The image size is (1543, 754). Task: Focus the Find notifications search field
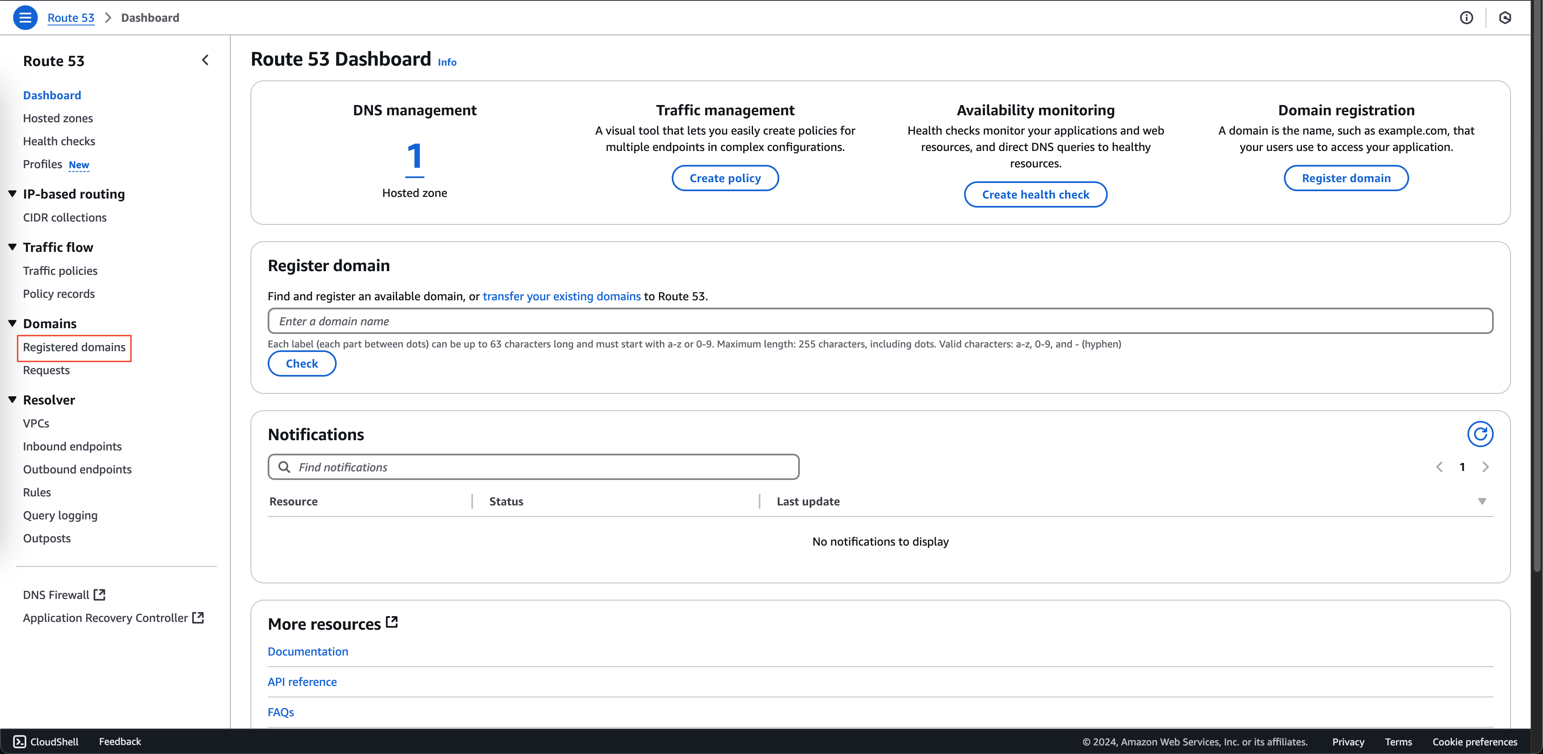(533, 467)
